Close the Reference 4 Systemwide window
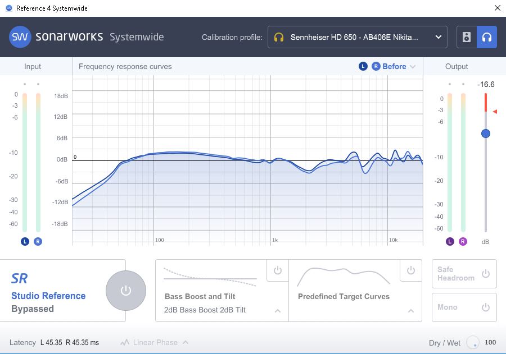The image size is (506, 354). coord(498,8)
